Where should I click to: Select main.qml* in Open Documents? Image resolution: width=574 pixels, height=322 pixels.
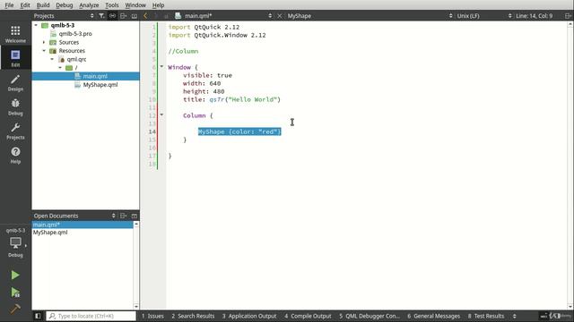tap(83, 225)
